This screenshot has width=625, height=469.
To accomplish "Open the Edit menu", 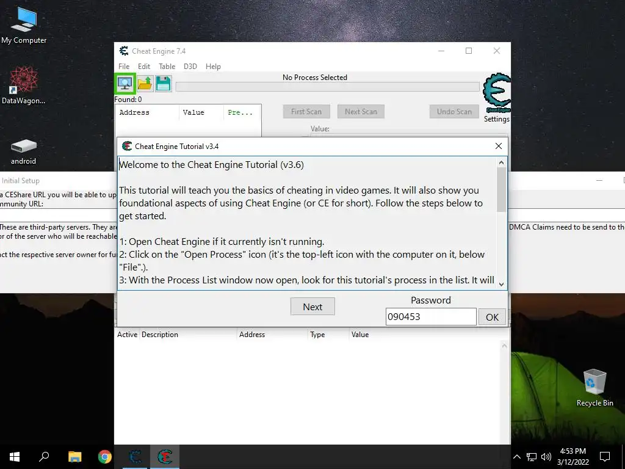I will [144, 66].
